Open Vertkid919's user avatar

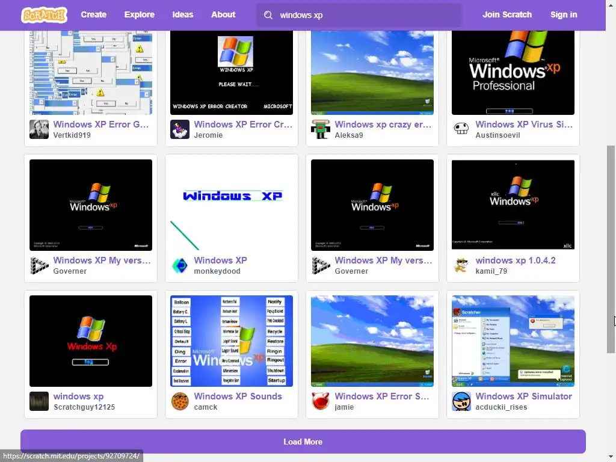coord(39,129)
